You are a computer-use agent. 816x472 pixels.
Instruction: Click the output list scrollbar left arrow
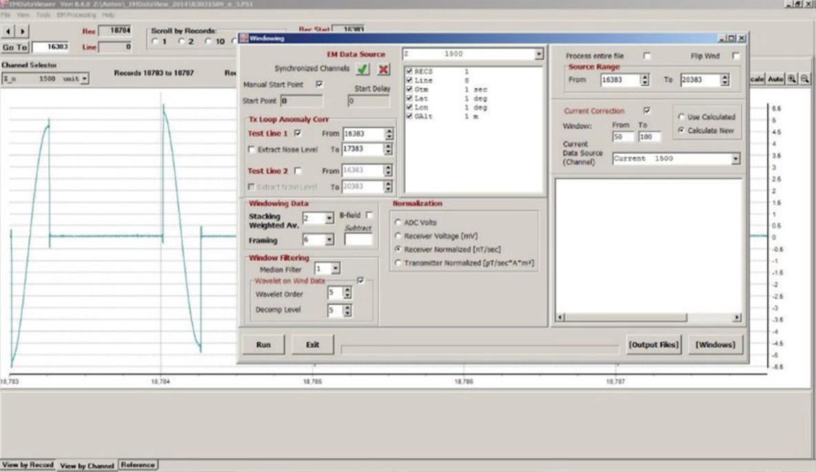[x=560, y=317]
